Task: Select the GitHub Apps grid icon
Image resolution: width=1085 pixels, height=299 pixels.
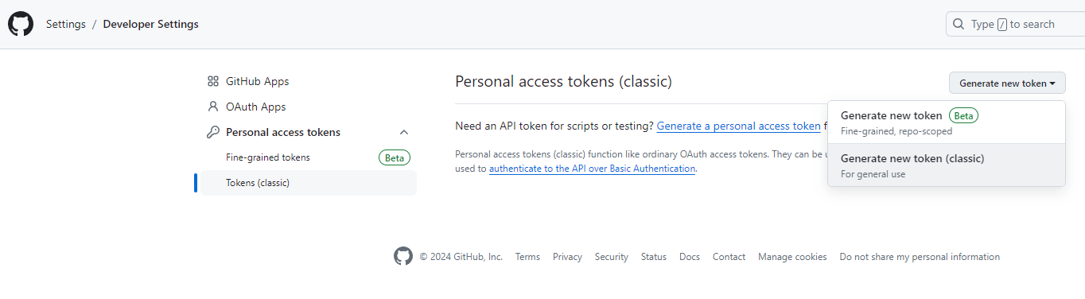Action: click(x=212, y=81)
